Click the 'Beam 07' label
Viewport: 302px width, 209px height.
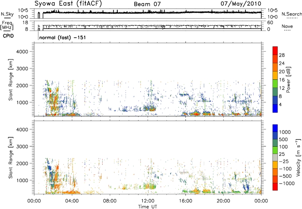pos(147,4)
